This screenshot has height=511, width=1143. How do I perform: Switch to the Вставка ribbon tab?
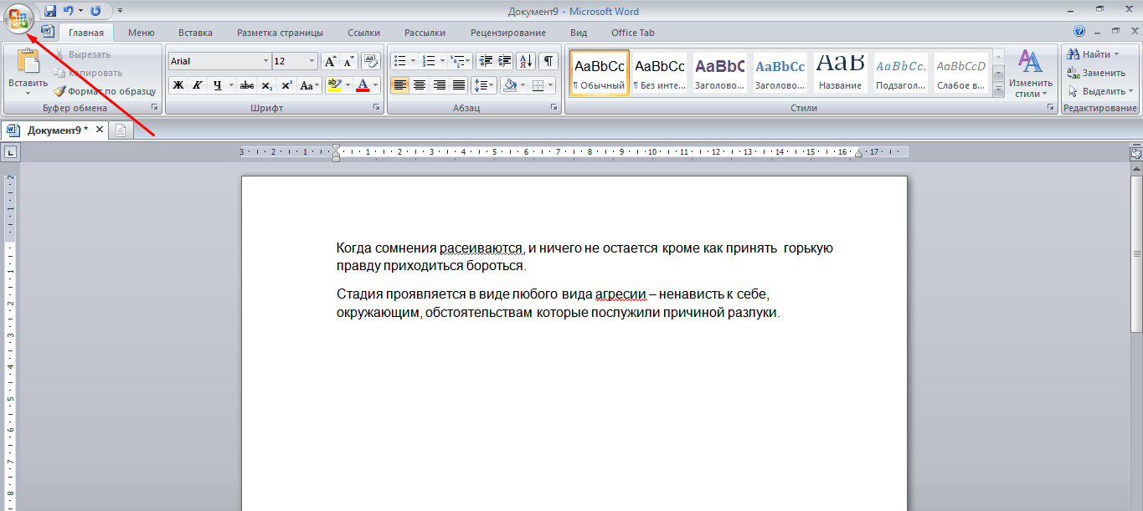point(195,33)
